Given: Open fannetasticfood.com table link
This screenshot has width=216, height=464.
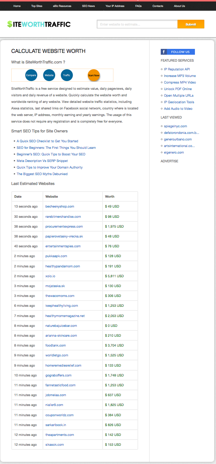Looking at the screenshot, I should [60, 385].
